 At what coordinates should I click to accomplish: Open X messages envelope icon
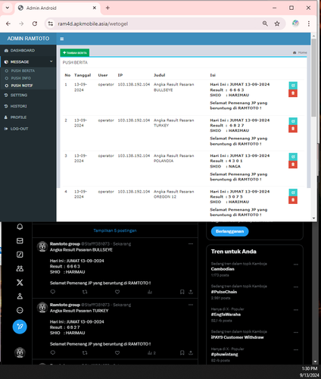tap(20, 241)
